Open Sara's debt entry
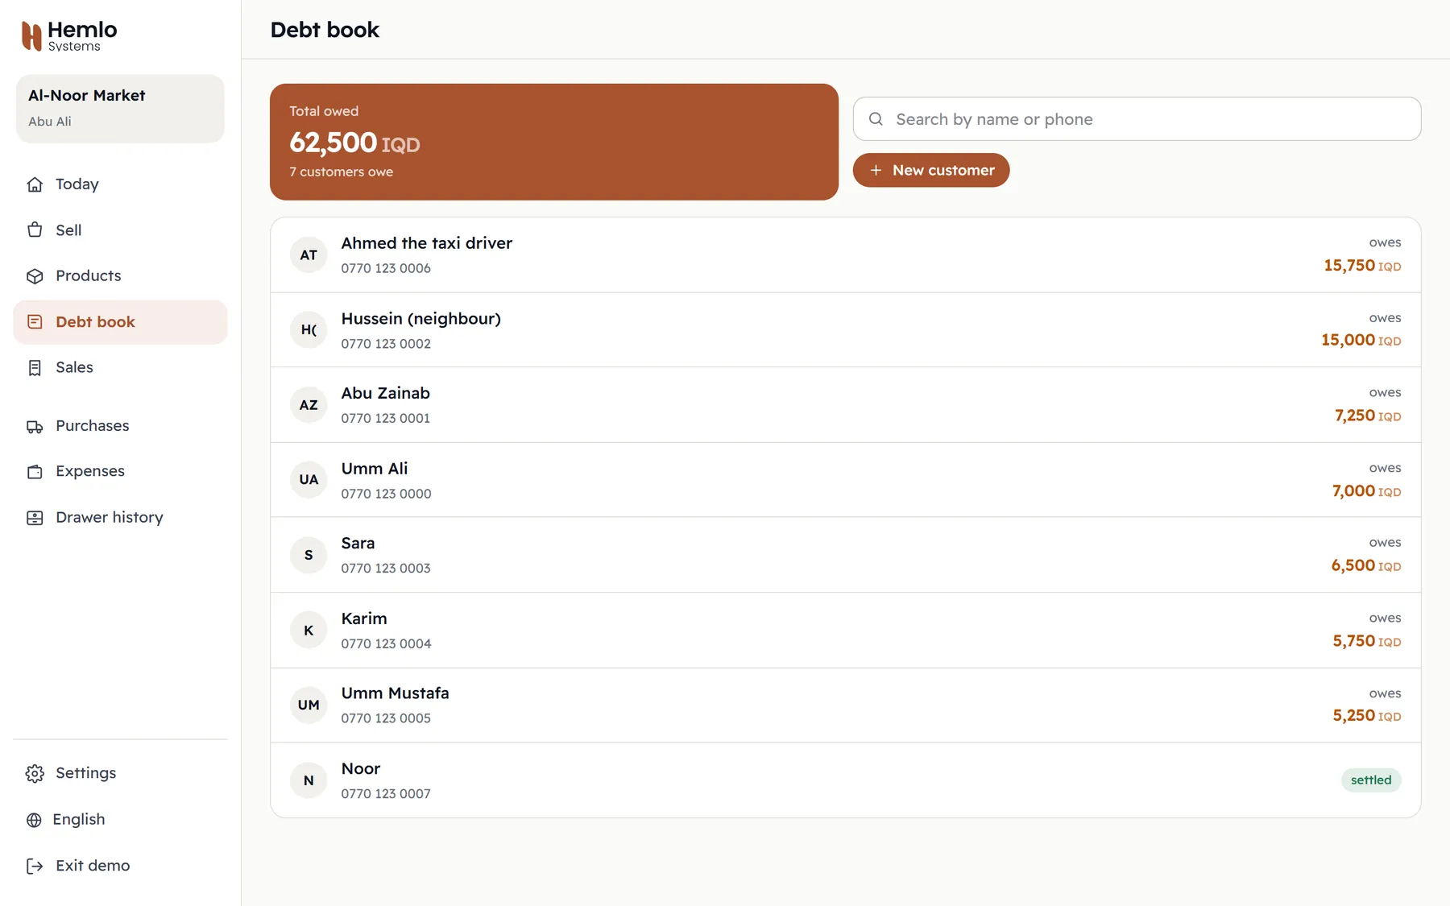The image size is (1450, 906). [845, 555]
